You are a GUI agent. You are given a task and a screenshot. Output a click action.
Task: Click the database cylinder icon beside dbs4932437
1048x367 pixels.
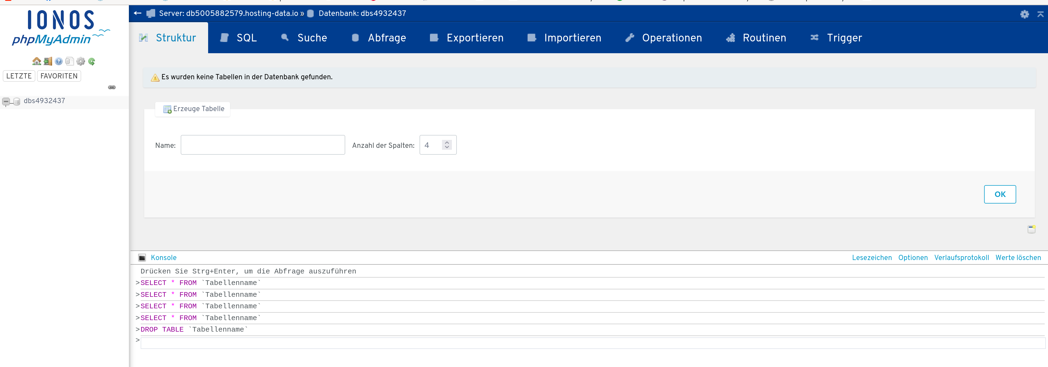tap(17, 101)
